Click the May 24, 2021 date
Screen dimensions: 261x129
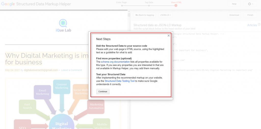click(x=12, y=70)
